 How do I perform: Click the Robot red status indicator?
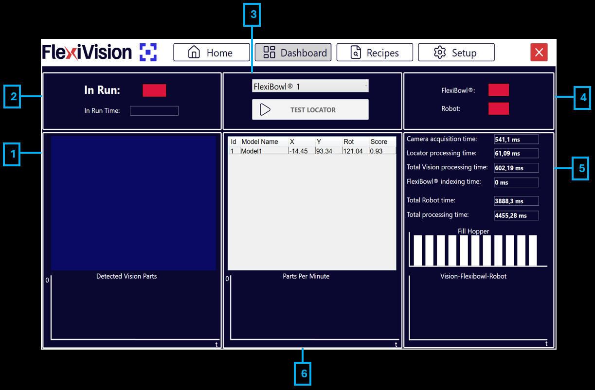pos(499,108)
